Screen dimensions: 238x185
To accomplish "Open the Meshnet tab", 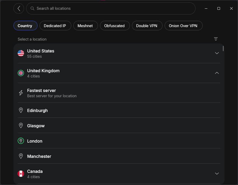I will pyautogui.click(x=85, y=26).
